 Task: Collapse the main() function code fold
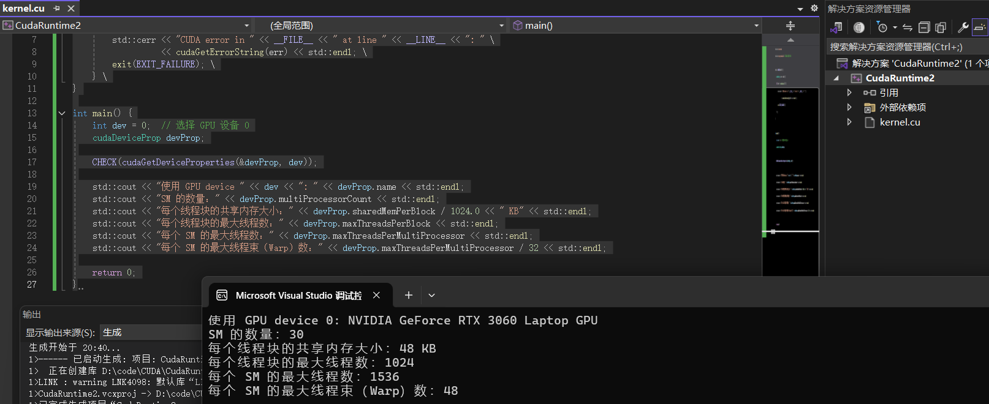pyautogui.click(x=62, y=113)
